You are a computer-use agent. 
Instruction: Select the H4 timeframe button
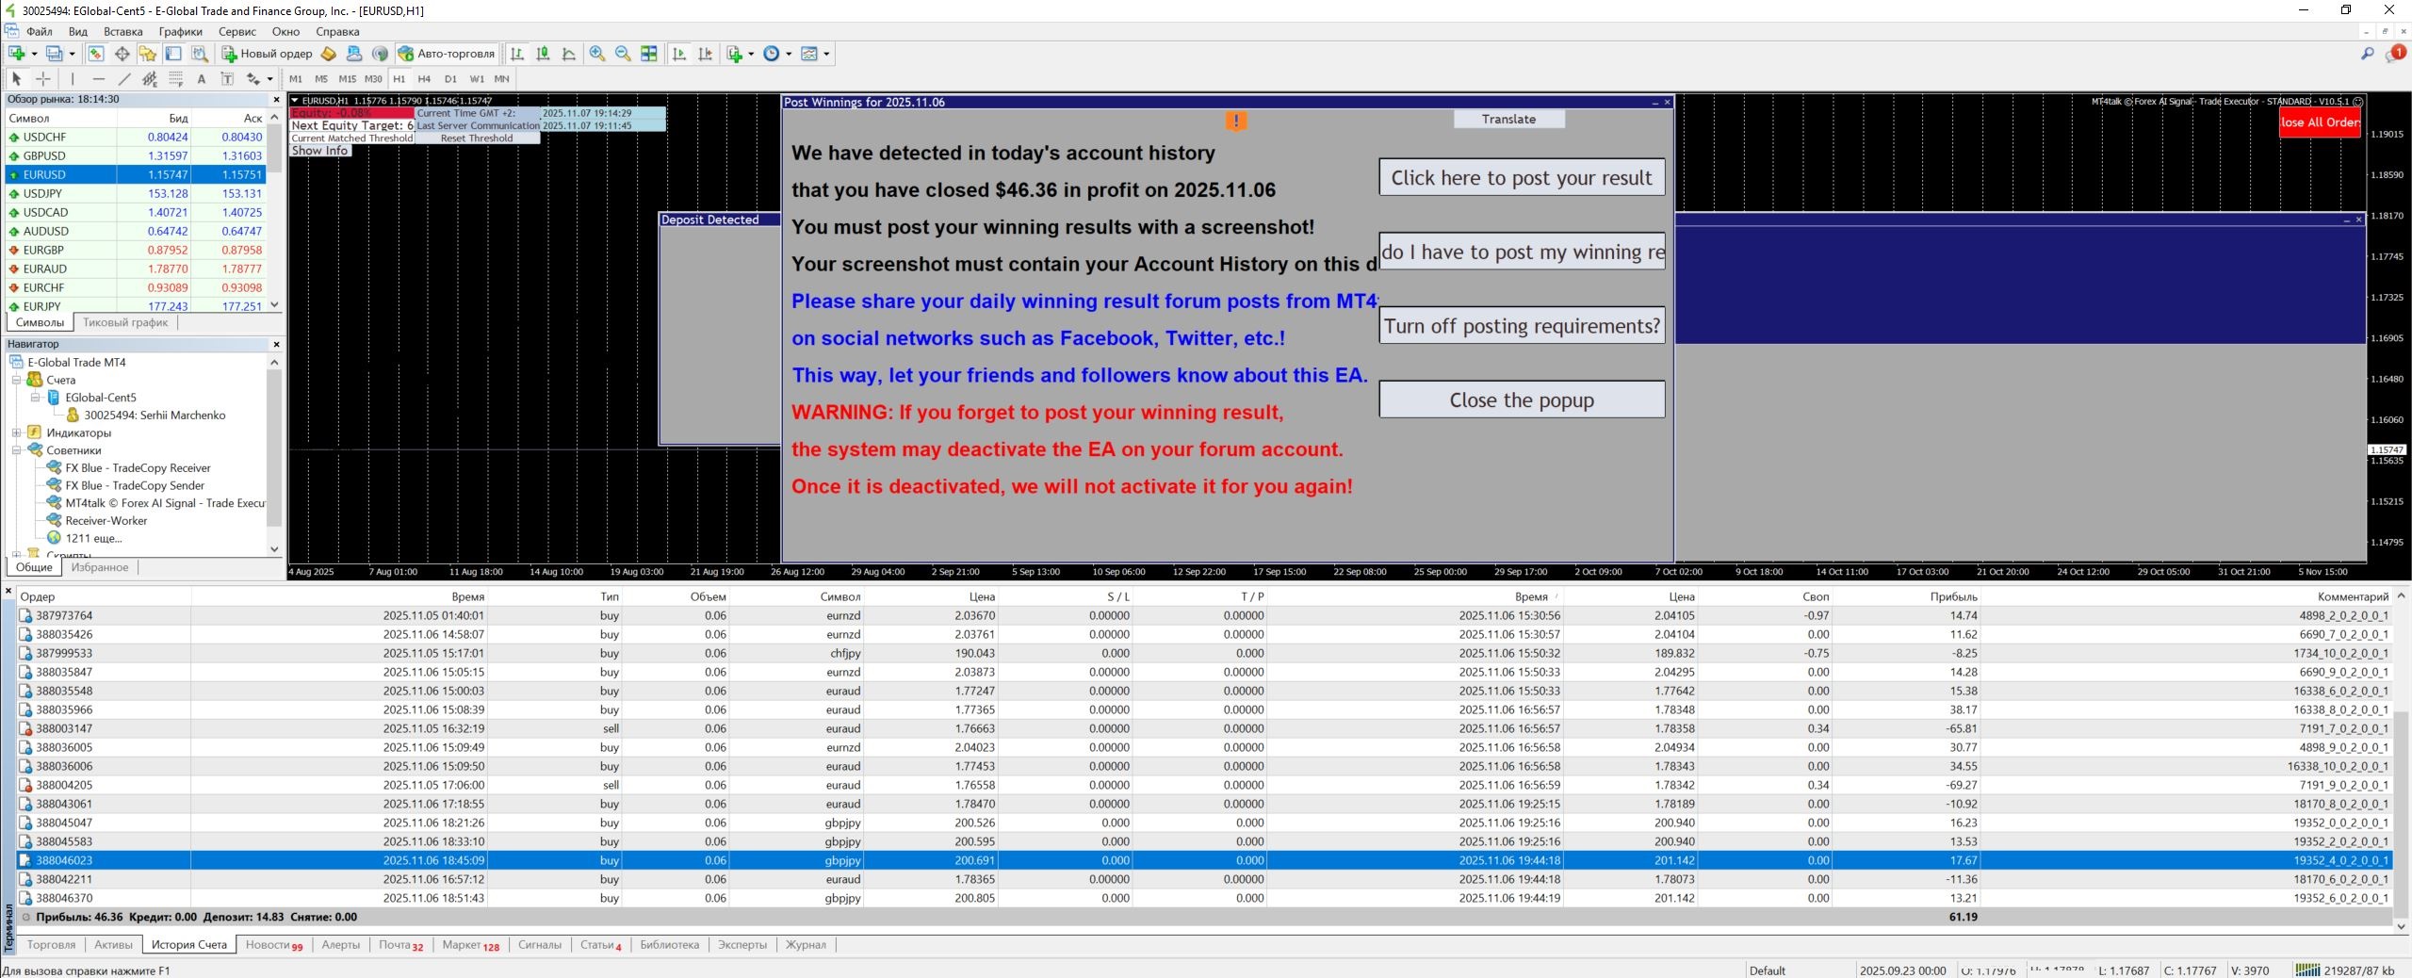click(x=424, y=79)
